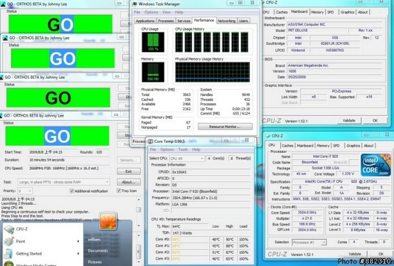Click the Physical Memory Usage History graph
This screenshot has height=266, width=394.
(212, 72)
